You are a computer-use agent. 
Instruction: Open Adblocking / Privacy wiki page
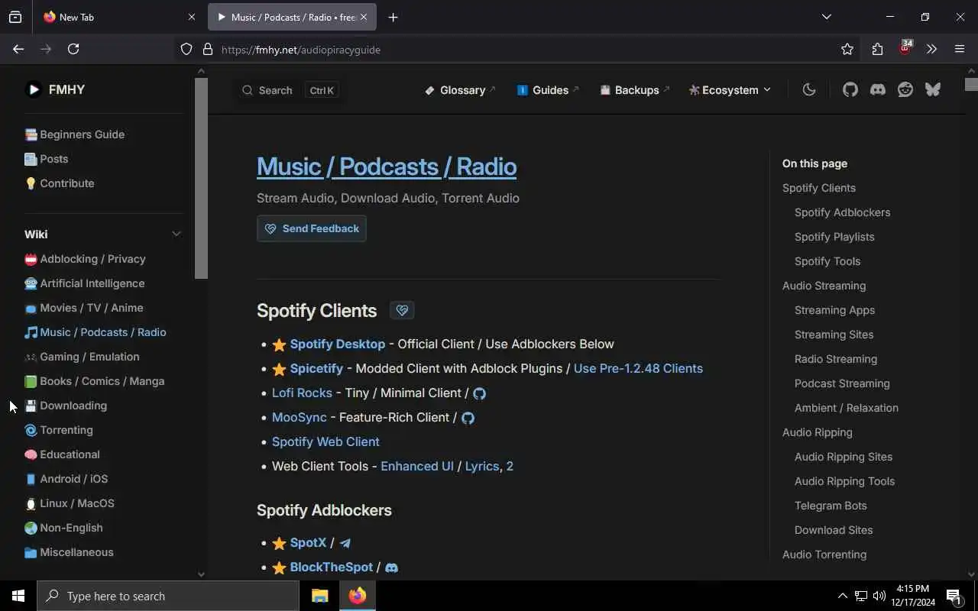pyautogui.click(x=85, y=259)
